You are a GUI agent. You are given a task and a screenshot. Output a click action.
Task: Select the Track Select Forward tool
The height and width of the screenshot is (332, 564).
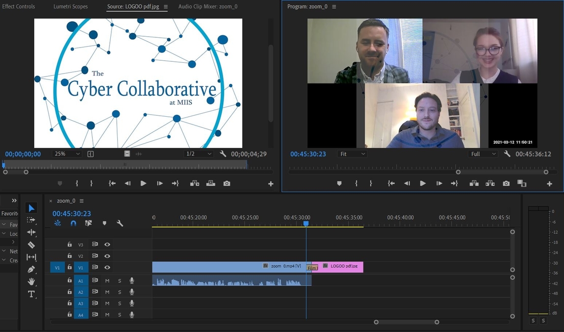[x=31, y=220]
